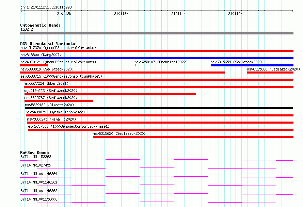Select the red dgv519n223 variant bar

pyautogui.click(x=110, y=94)
